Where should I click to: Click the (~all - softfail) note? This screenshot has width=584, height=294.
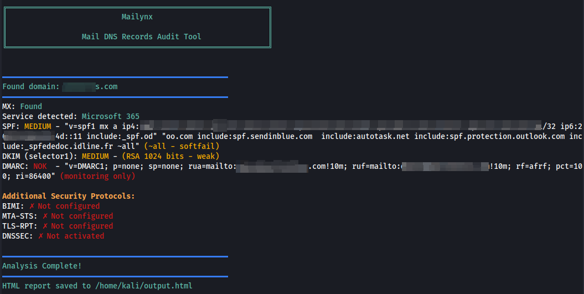tap(182, 146)
